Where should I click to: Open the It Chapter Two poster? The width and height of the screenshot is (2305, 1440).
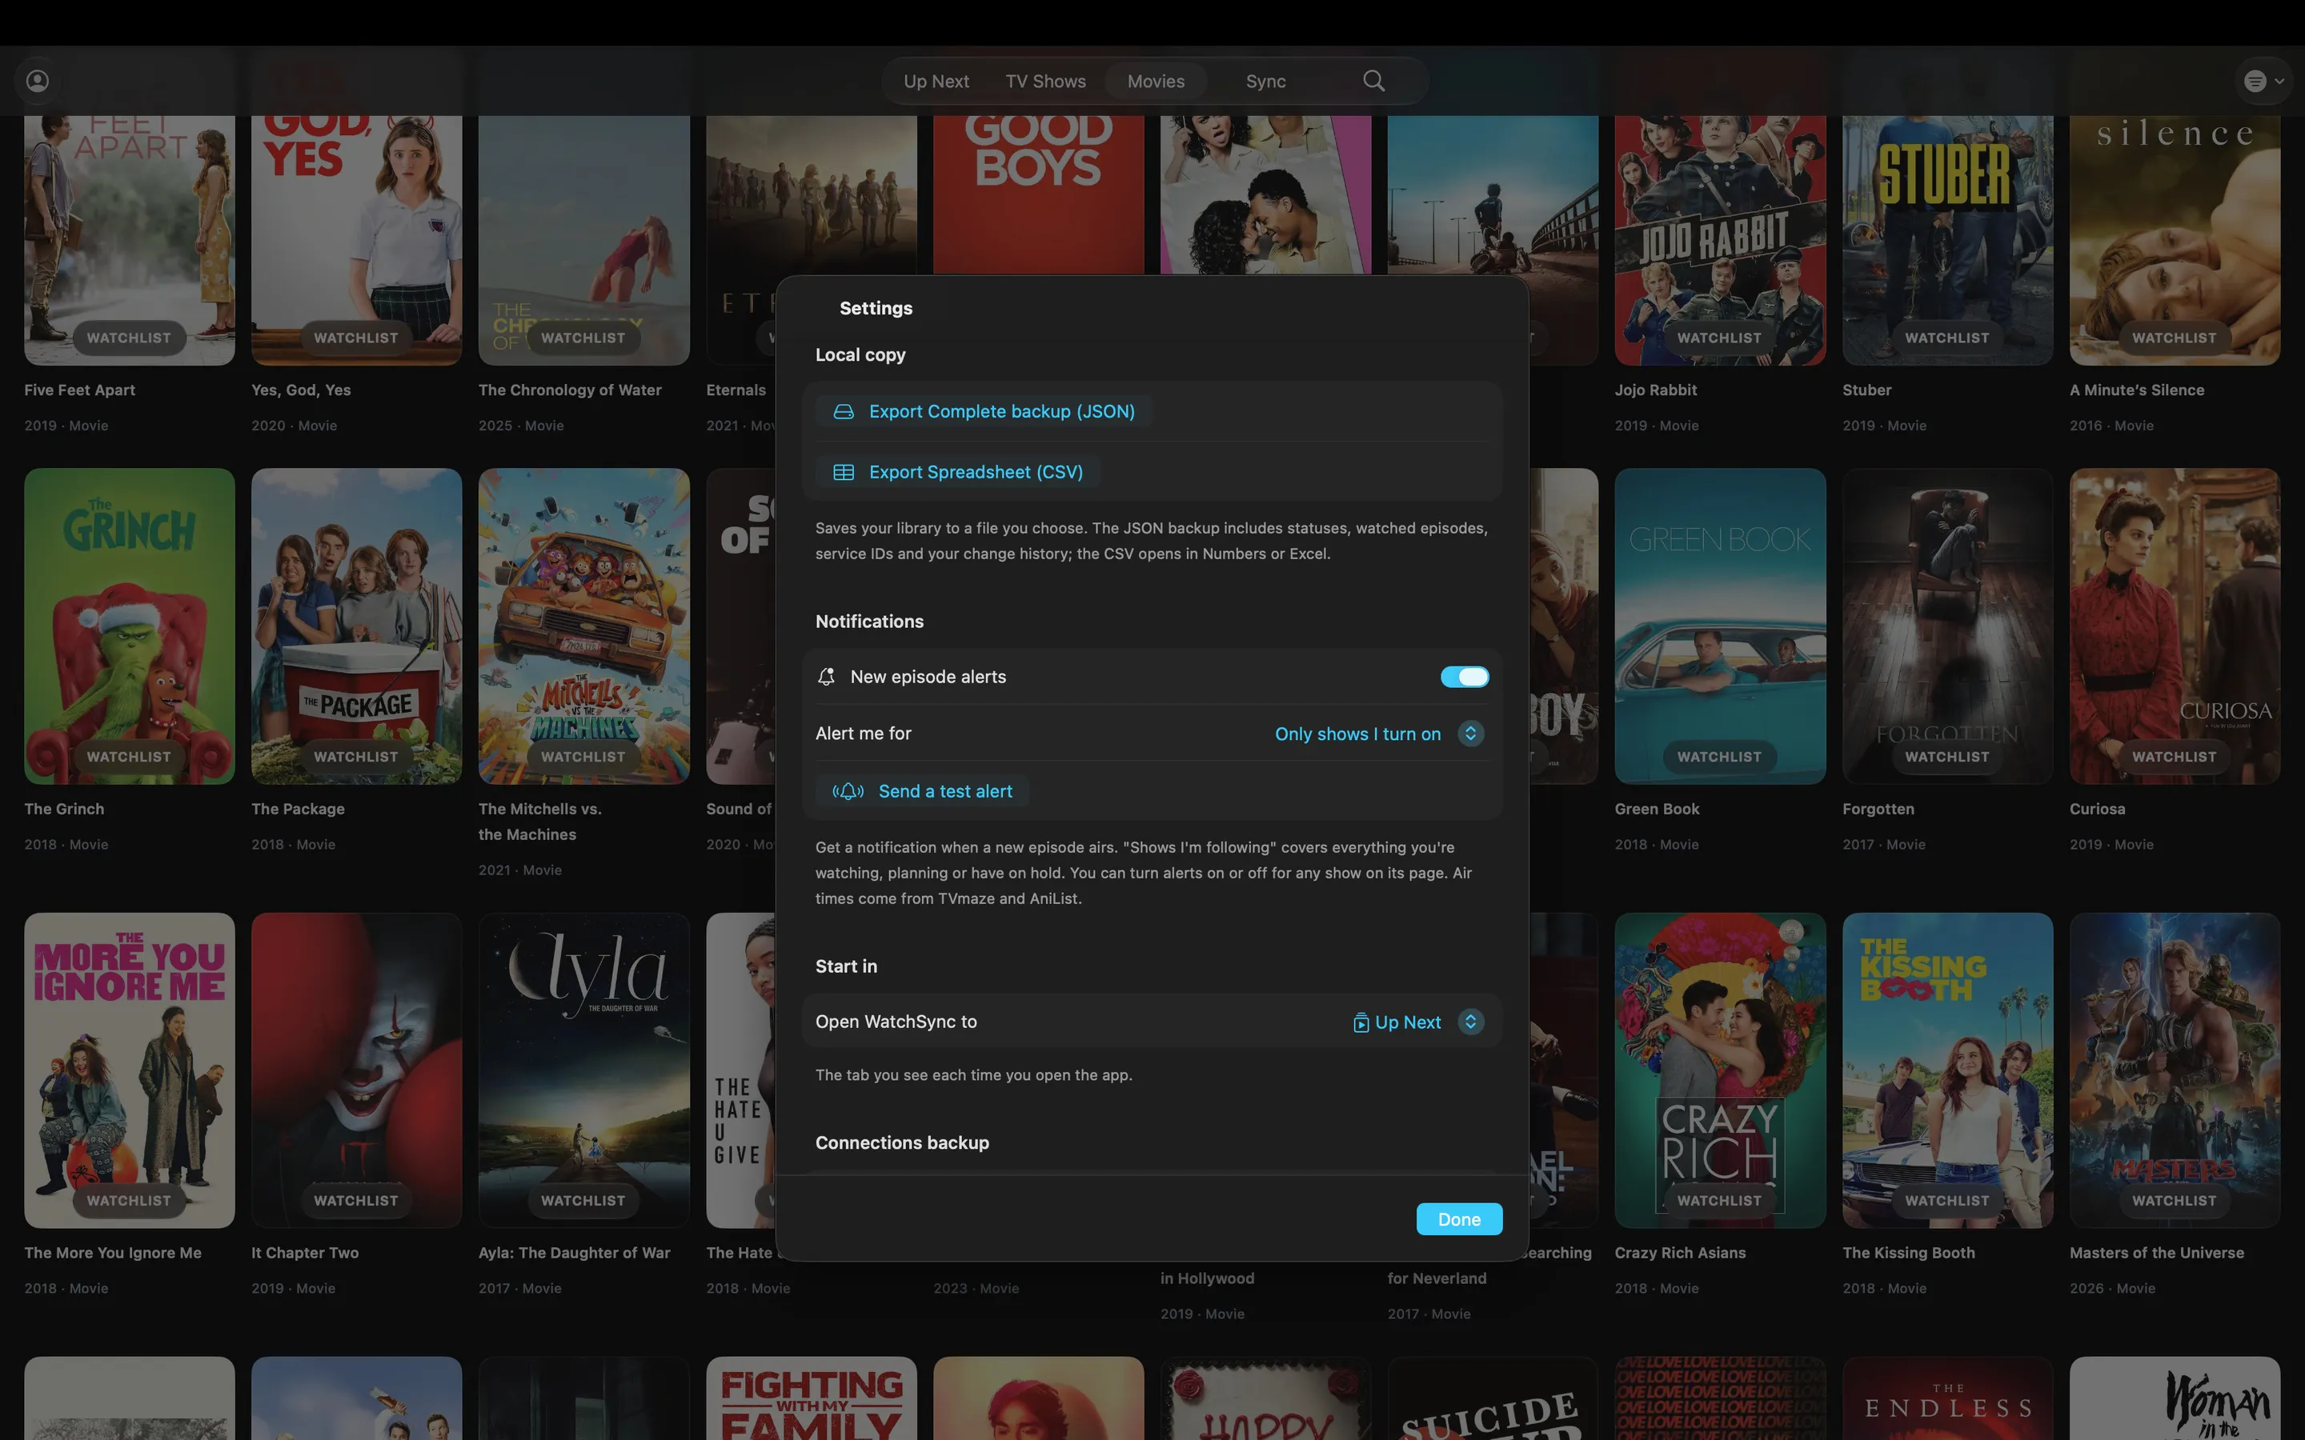pos(356,1070)
